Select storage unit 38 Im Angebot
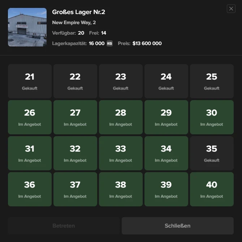Screen dimensions: 242x242 [121, 189]
